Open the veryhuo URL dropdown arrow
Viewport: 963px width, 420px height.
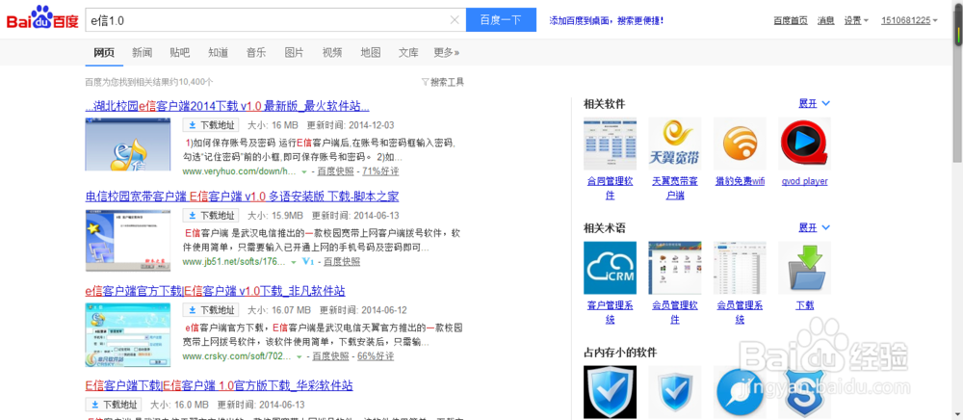[304, 171]
